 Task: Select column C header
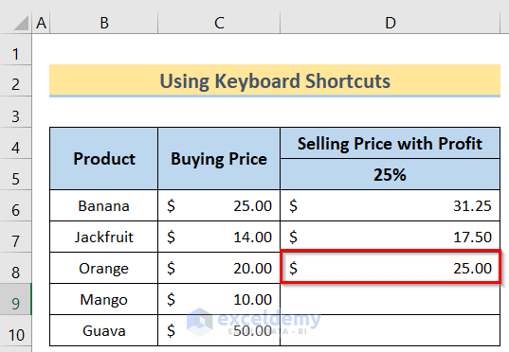pyautogui.click(x=219, y=23)
